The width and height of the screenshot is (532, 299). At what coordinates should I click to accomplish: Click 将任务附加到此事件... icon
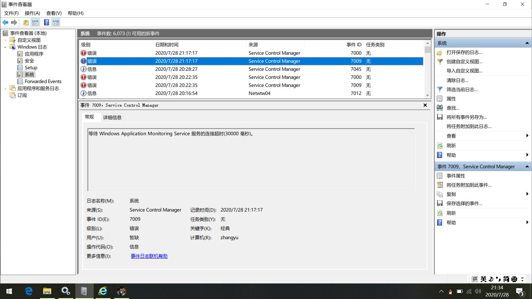(440, 185)
